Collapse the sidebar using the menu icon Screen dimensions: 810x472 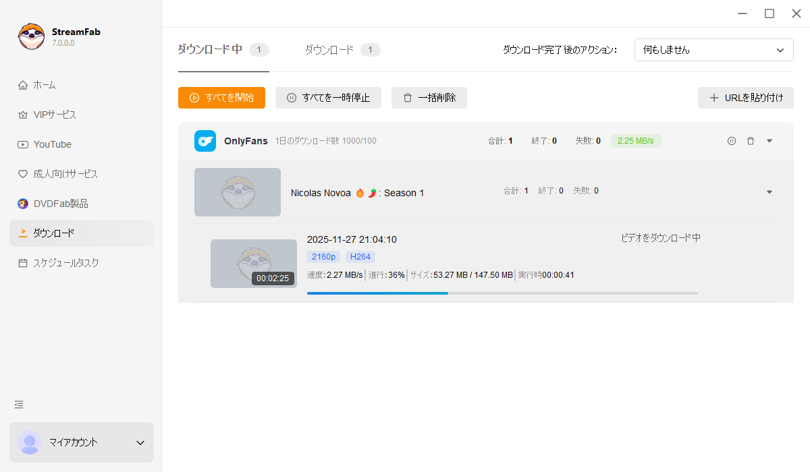pos(19,405)
